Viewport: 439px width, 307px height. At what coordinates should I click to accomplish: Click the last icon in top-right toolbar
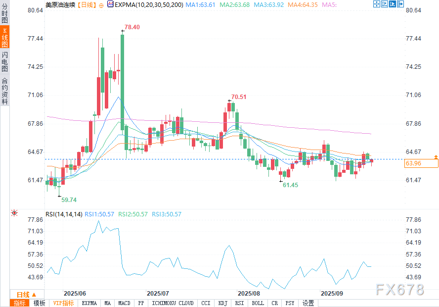pyautogui.click(x=399, y=4)
